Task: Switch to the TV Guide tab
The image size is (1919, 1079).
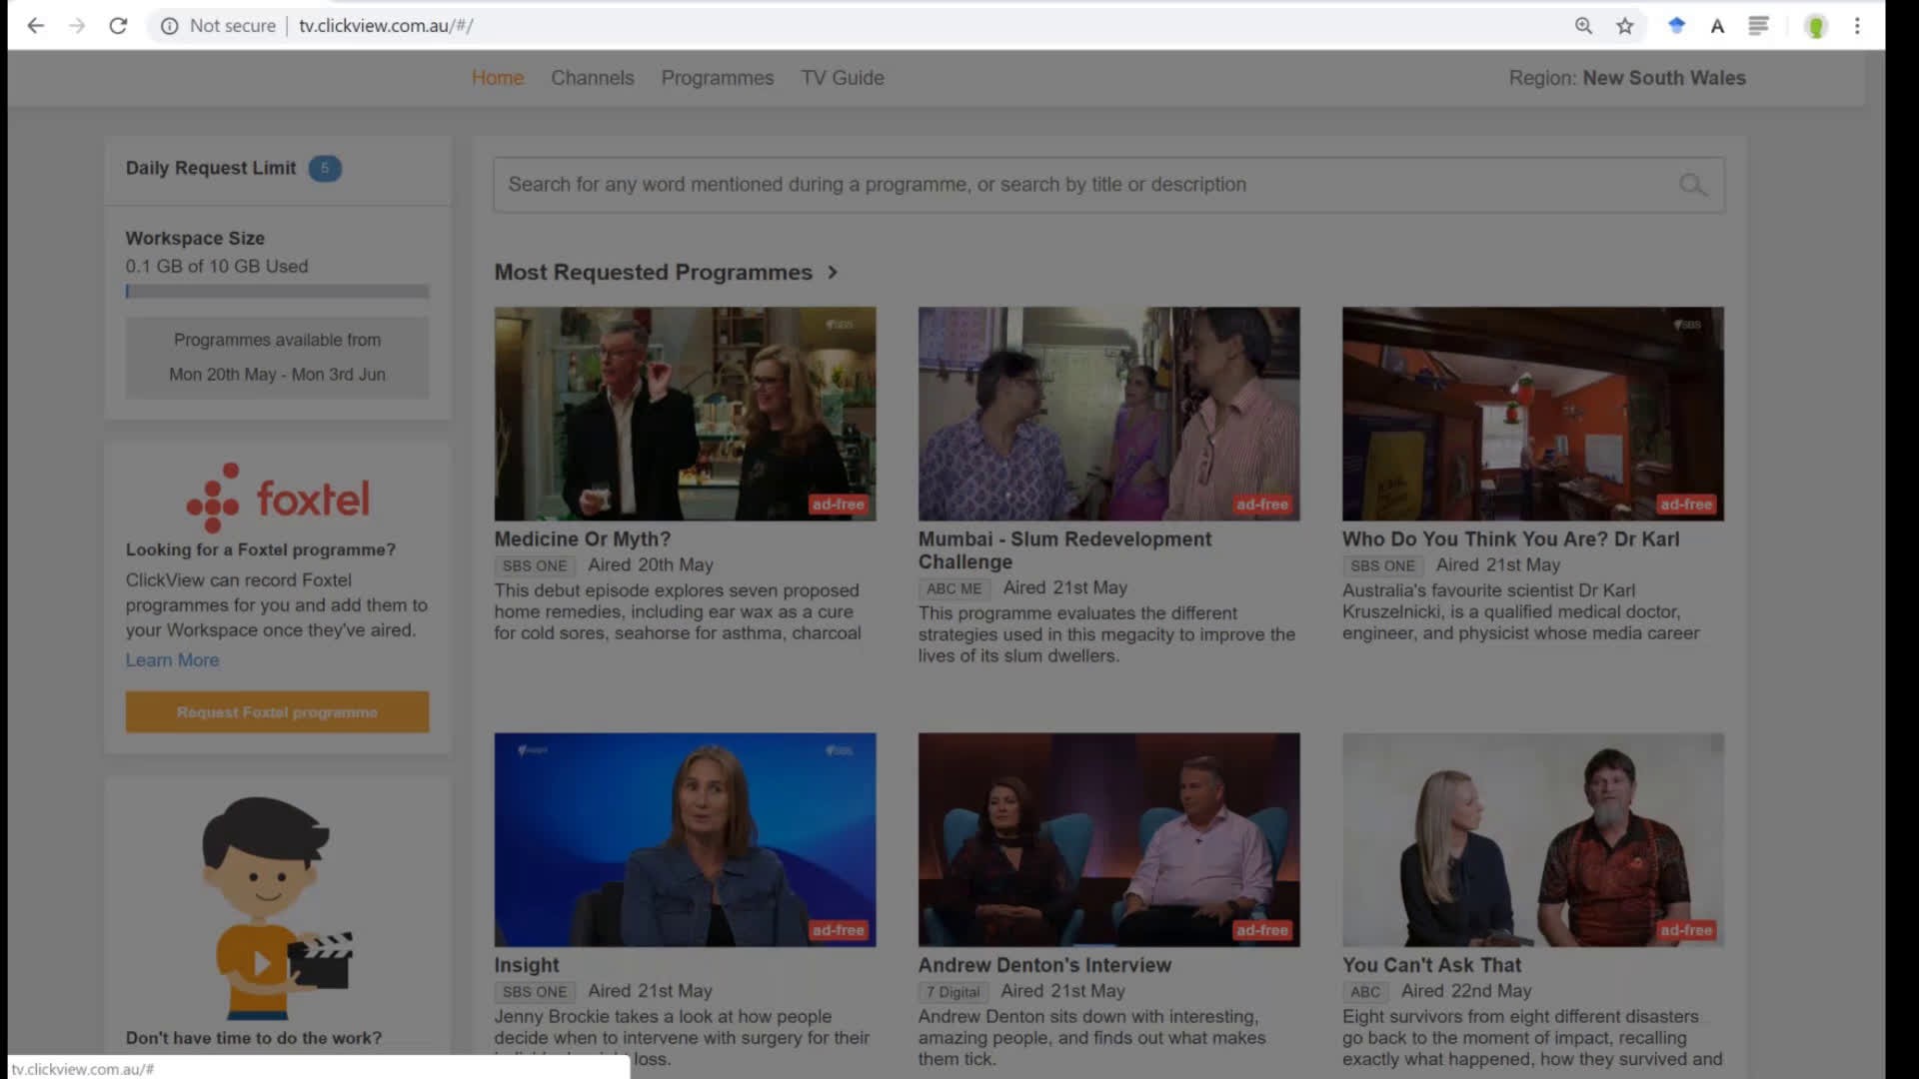Action: pos(843,77)
